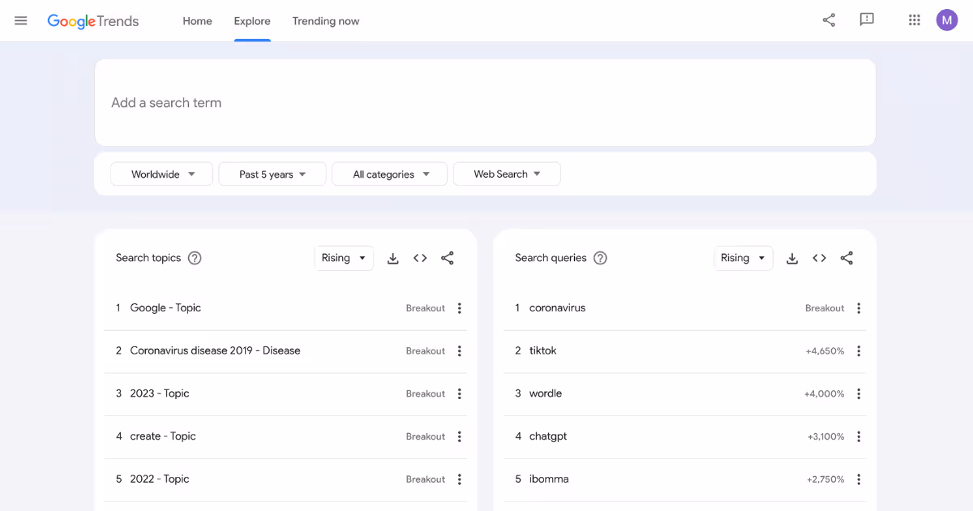Open the Web Search type dropdown

click(x=507, y=174)
